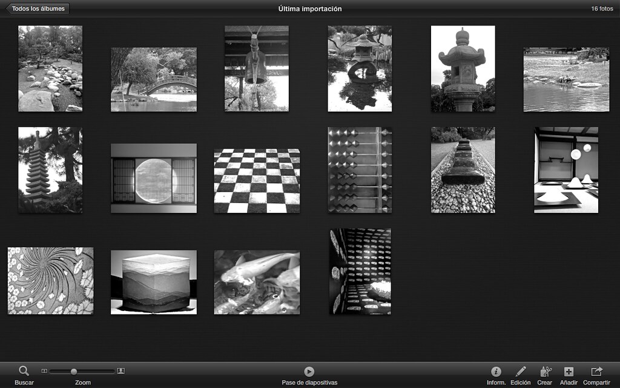The height and width of the screenshot is (388, 620).
Task: Open the Inform. info panel
Action: pyautogui.click(x=496, y=372)
